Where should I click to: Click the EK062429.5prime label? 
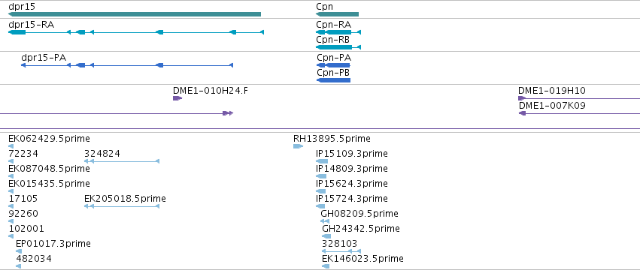49,139
